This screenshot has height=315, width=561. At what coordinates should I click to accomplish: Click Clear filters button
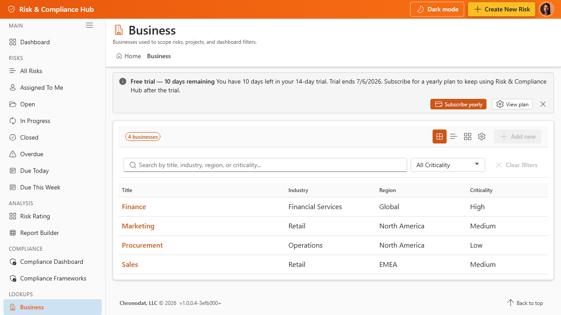(x=516, y=165)
